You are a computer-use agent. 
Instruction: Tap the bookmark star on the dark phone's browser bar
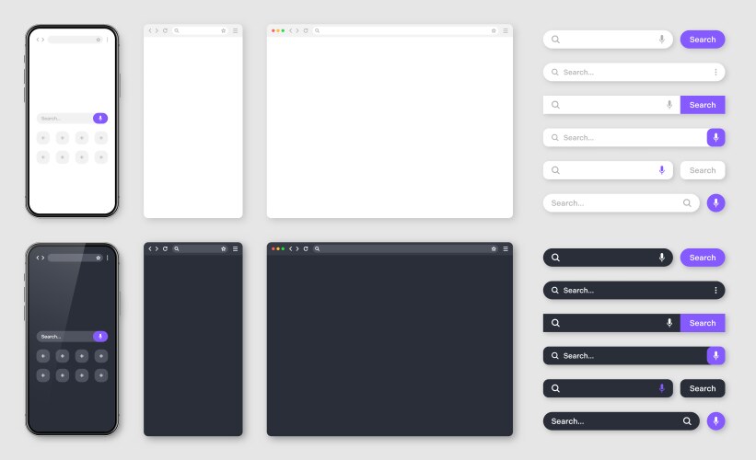click(x=98, y=258)
